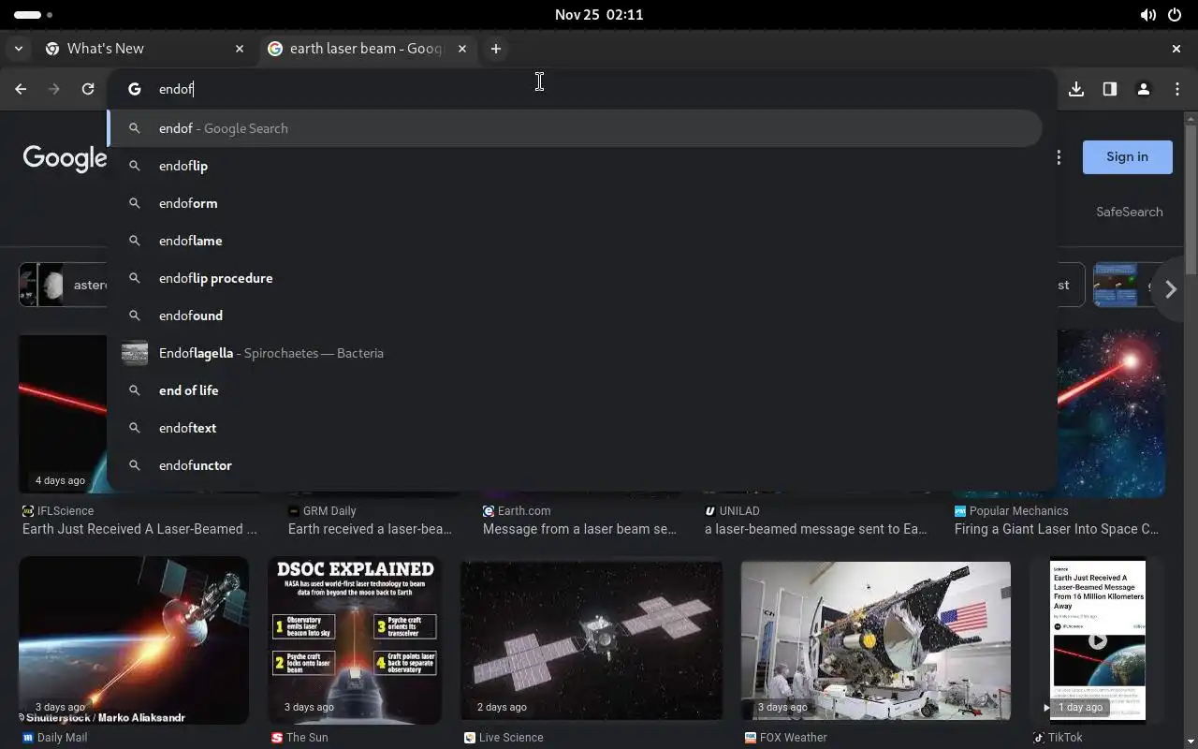Image resolution: width=1198 pixels, height=749 pixels.
Task: Expand the tab search dropdown arrow
Action: (x=19, y=49)
